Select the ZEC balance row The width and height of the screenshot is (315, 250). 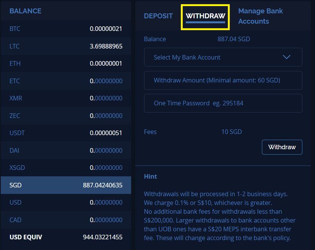(x=66, y=116)
